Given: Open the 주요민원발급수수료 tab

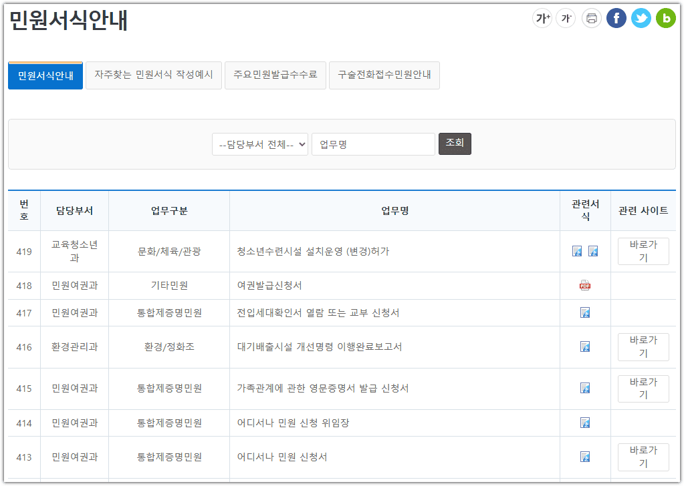Looking at the screenshot, I should pos(275,75).
